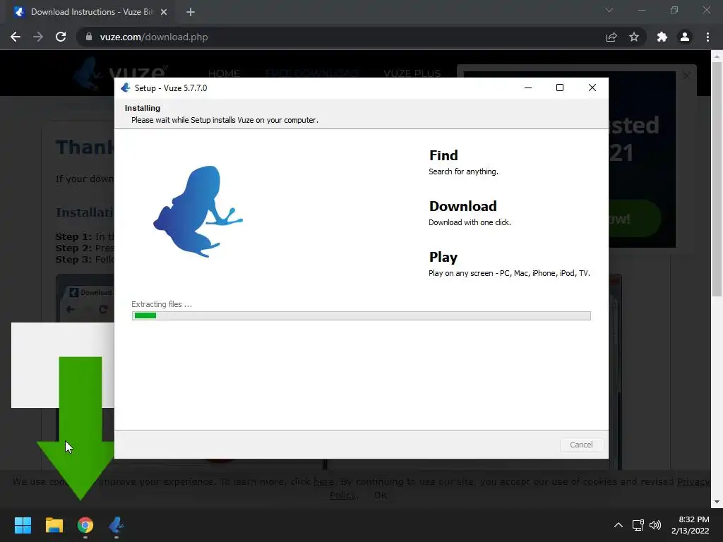This screenshot has width=723, height=542.
Task: Open Chrome three-dot menu
Action: point(707,37)
